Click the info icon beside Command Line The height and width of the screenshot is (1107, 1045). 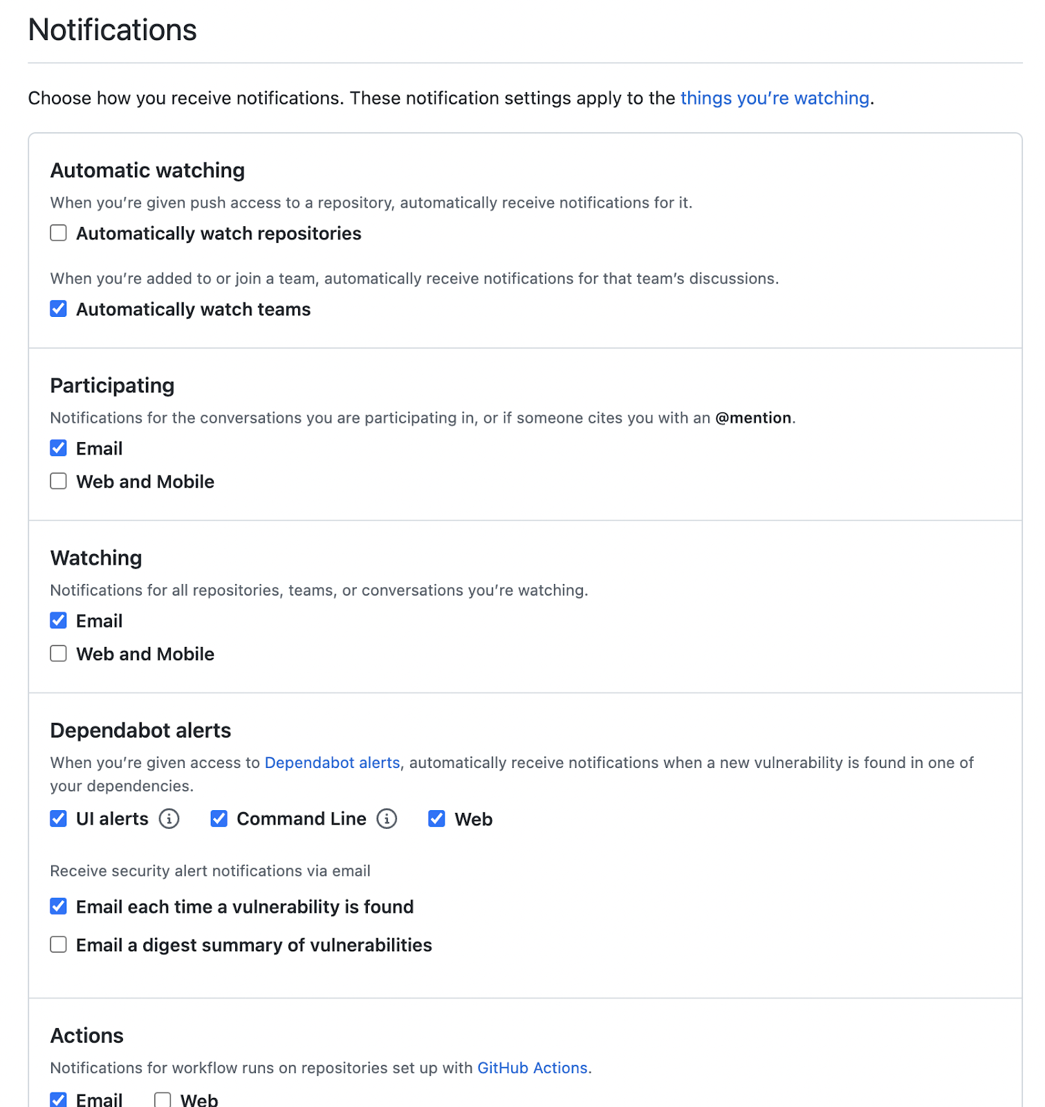pos(387,819)
